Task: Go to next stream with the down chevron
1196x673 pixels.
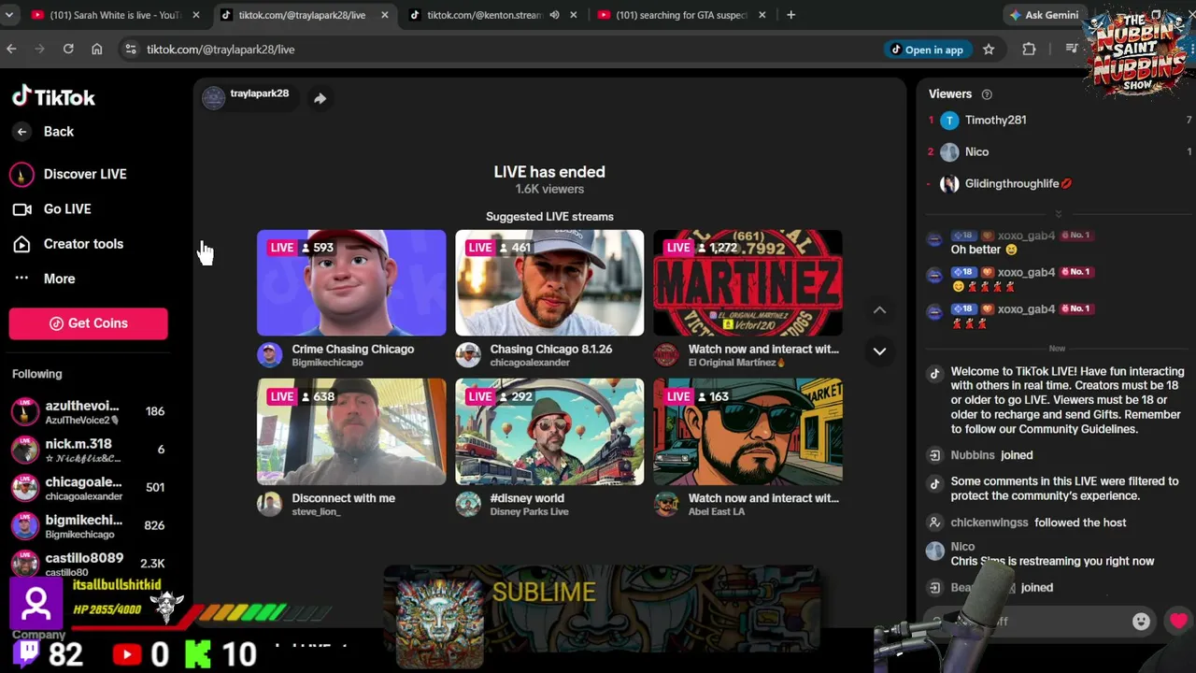Action: (x=879, y=351)
